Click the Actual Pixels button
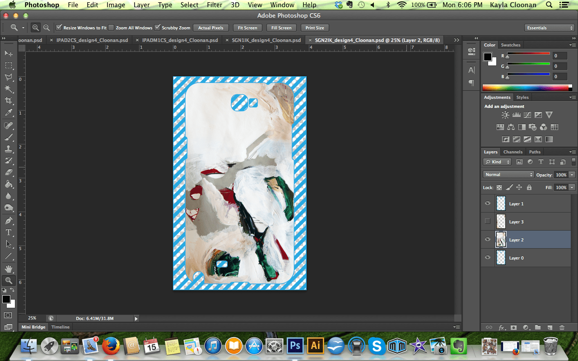This screenshot has height=361, width=578. pyautogui.click(x=210, y=28)
